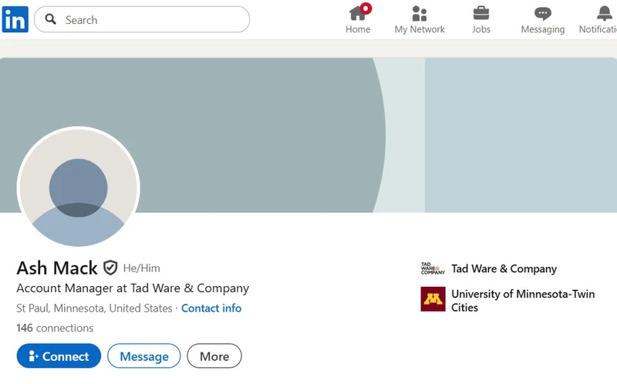Open Messaging speech bubble icon
Image resolution: width=617 pixels, height=384 pixels.
(543, 13)
